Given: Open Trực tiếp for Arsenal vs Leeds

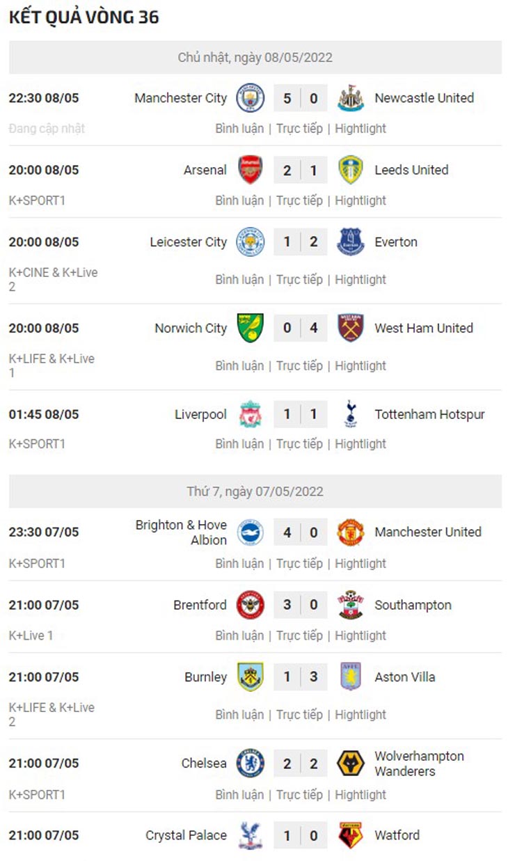Looking at the screenshot, I should pyautogui.click(x=300, y=200).
